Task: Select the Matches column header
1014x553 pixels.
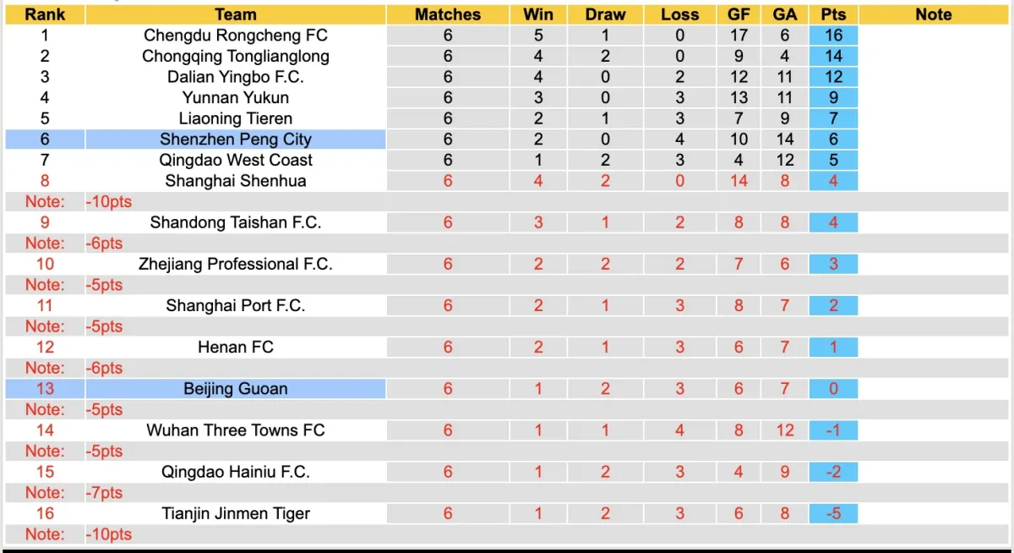Action: click(448, 14)
